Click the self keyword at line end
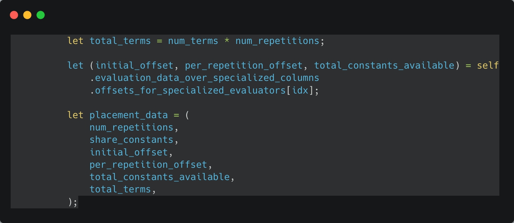 [488, 66]
